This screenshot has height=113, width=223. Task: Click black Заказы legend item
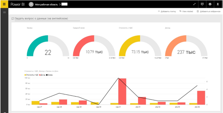[x=50, y=75]
